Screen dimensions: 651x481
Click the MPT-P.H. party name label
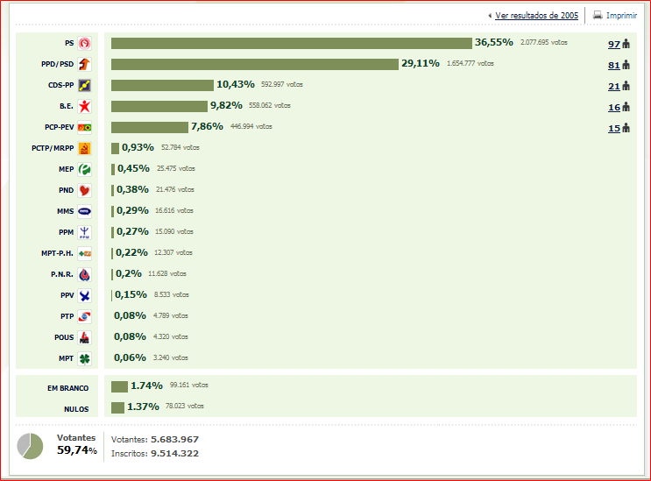pyautogui.click(x=57, y=253)
